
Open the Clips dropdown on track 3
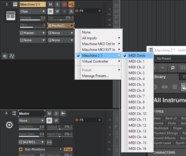point(32,11)
